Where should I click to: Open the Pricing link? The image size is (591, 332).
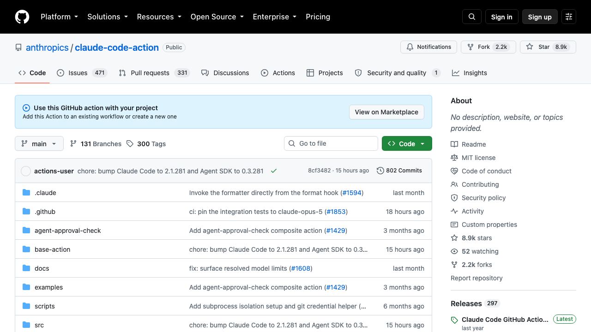click(318, 17)
